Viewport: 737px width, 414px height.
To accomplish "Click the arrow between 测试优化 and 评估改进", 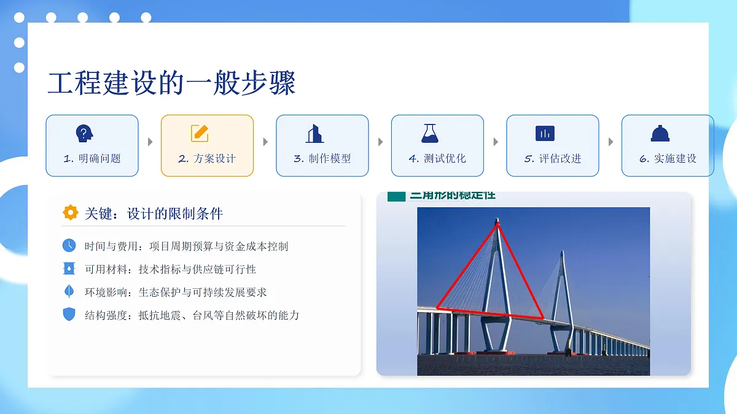I will click(x=496, y=142).
